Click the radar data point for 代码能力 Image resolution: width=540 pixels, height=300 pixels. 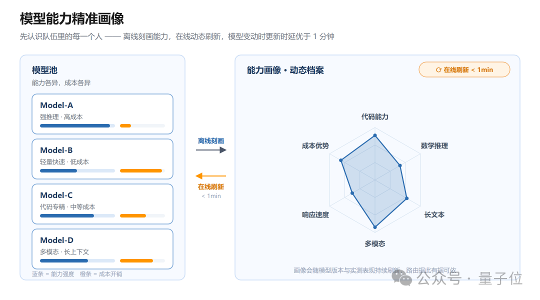[x=375, y=135]
